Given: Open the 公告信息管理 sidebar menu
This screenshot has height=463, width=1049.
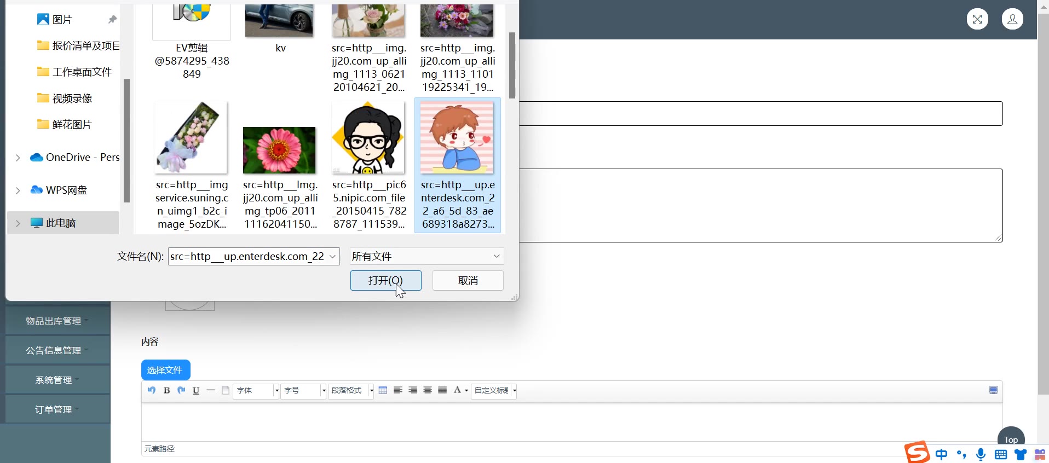Looking at the screenshot, I should click(57, 350).
